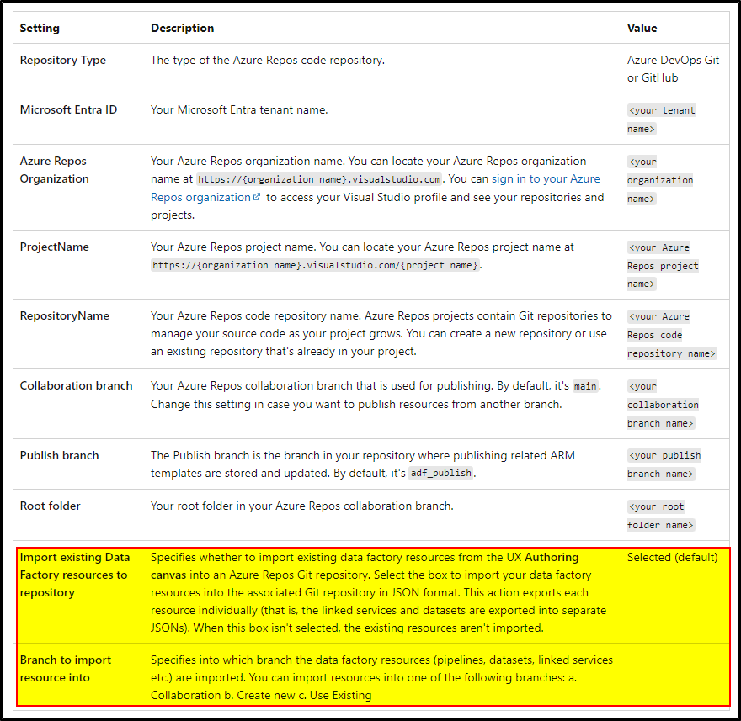Click the '<your Azure Repos code repository name>' value

tap(672, 335)
